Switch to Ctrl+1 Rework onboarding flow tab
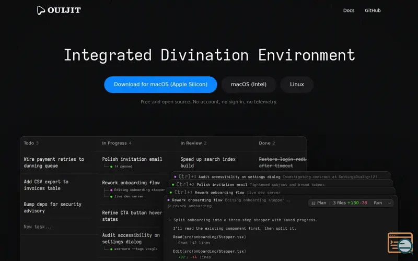418x261 pixels. (281, 192)
